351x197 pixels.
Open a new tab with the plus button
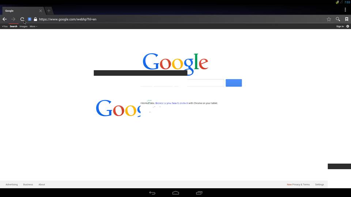(x=49, y=11)
